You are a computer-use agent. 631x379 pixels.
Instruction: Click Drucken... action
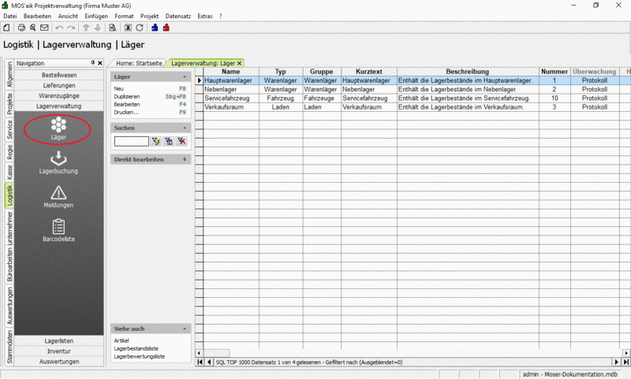click(126, 112)
